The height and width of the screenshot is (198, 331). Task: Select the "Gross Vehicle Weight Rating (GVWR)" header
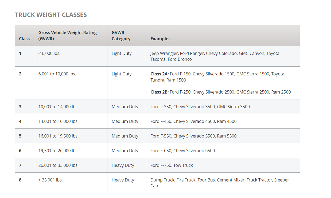(x=68, y=36)
